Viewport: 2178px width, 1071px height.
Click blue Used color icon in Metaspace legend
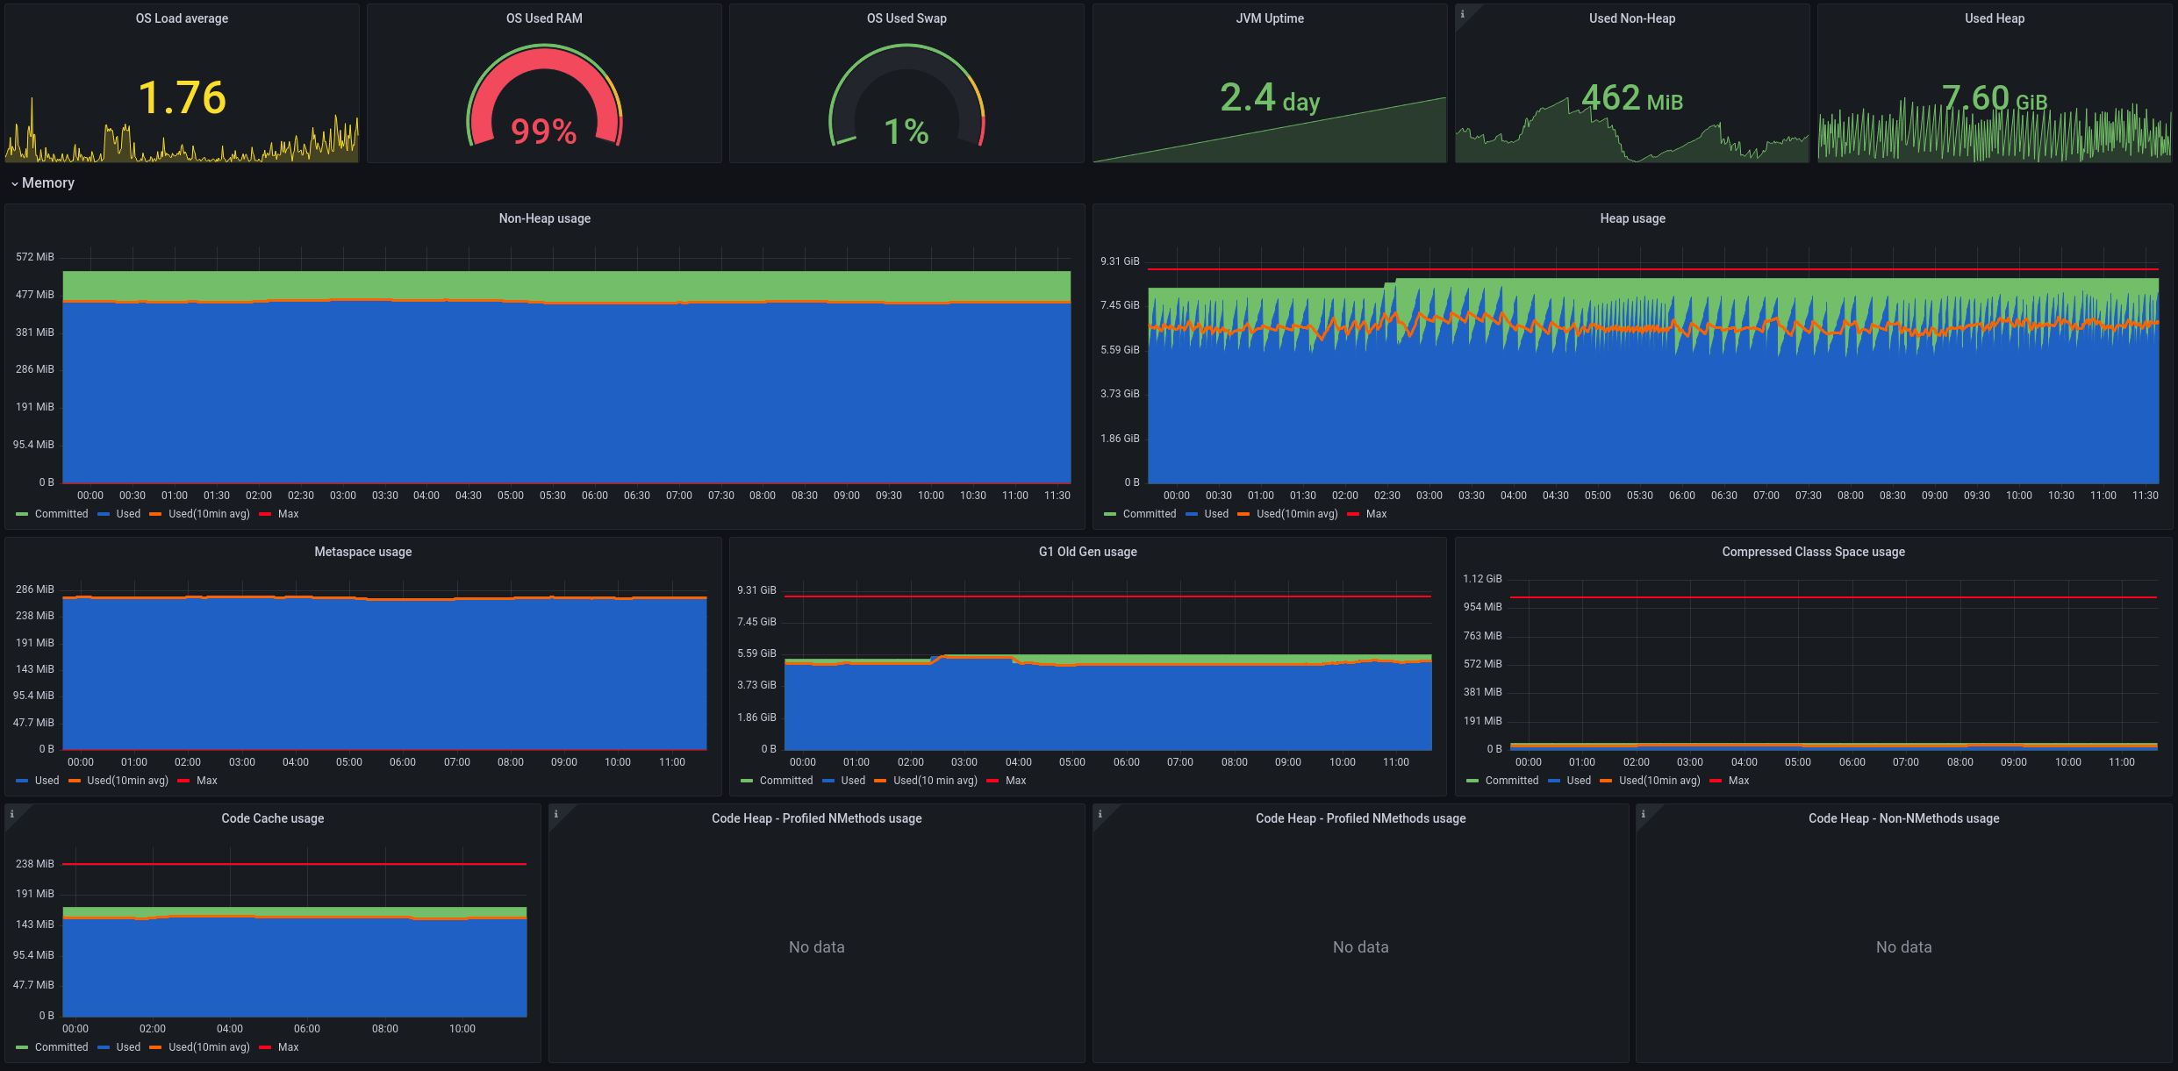[22, 781]
